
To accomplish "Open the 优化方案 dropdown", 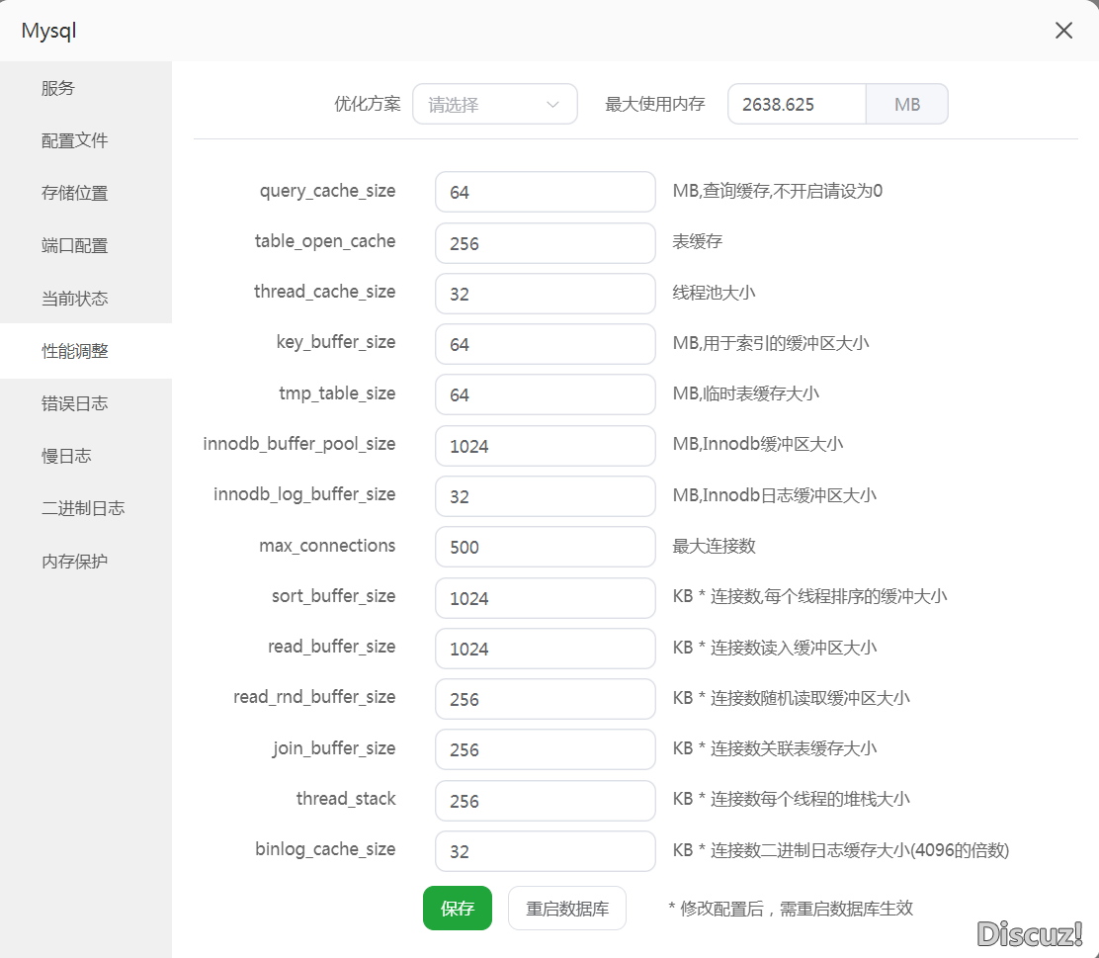I will (x=494, y=104).
